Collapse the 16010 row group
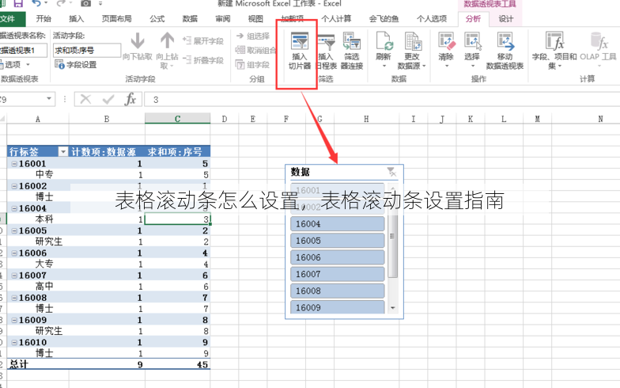This screenshot has width=620, height=388. (14, 342)
